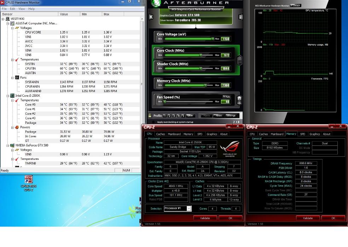Toggle Apply overclocking at system startup
Image resolution: width=348 pixels, height=247 pixels.
153,122
